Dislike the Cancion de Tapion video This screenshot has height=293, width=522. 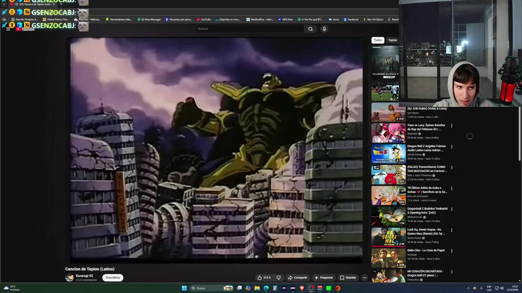tap(279, 278)
